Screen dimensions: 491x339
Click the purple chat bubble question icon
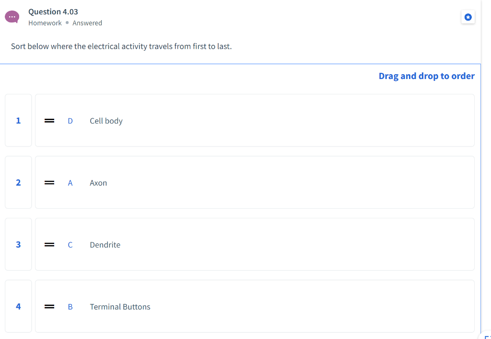(12, 17)
